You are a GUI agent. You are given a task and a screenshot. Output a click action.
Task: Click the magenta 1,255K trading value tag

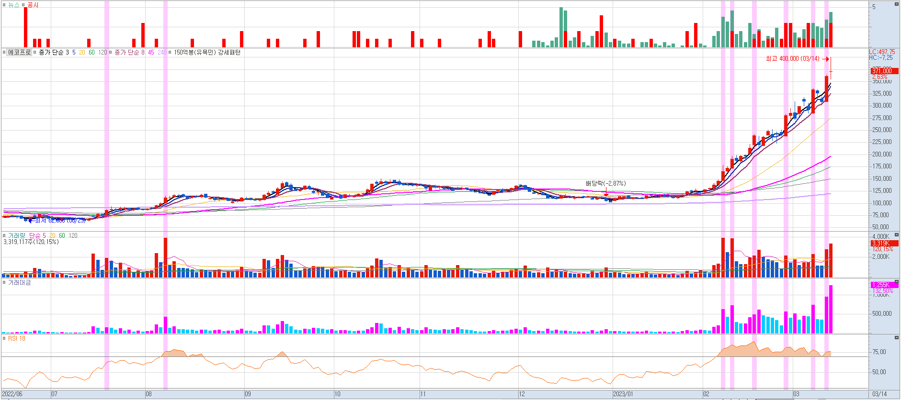[x=884, y=285]
